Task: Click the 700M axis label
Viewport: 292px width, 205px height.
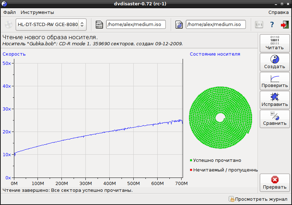Action: pyautogui.click(x=181, y=184)
